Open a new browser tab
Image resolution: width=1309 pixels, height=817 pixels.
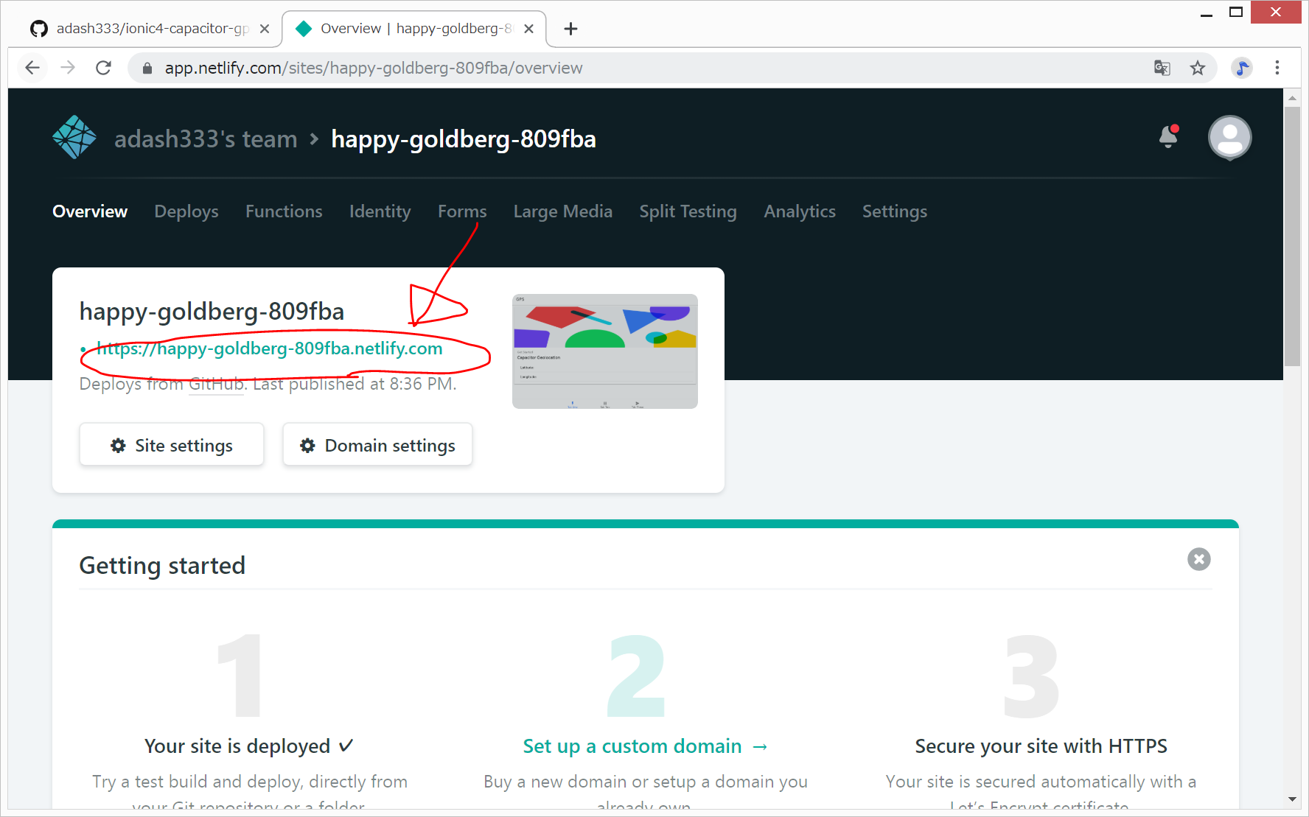pos(570,29)
